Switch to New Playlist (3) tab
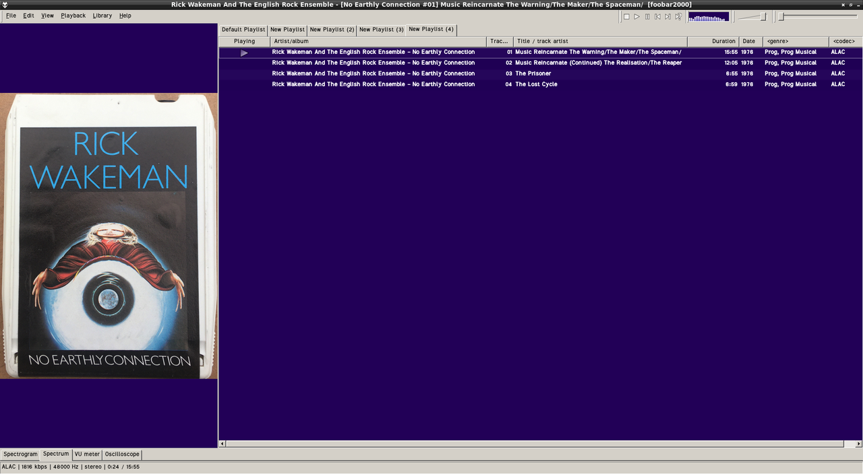 [x=381, y=30]
